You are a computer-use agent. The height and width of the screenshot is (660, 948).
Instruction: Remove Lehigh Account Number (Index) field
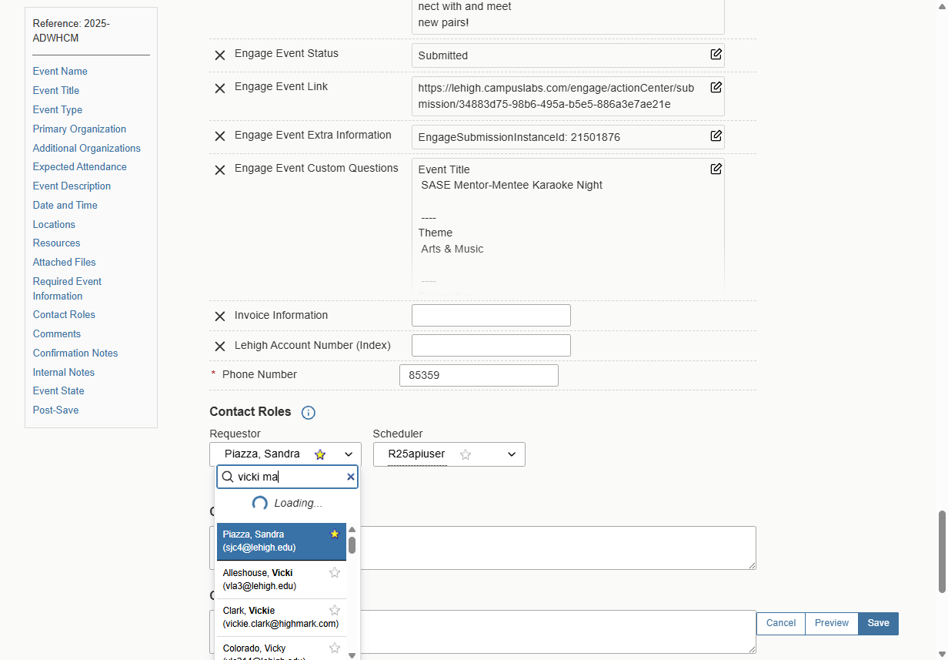[x=219, y=347]
